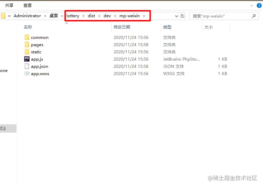Sort by the 类型 column header

(x=167, y=27)
